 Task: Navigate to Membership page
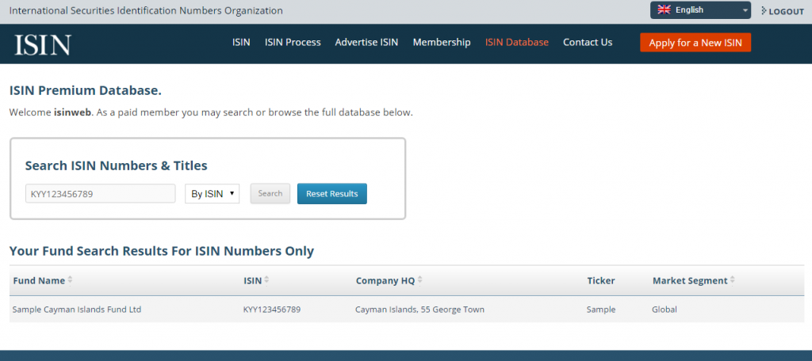(x=442, y=43)
